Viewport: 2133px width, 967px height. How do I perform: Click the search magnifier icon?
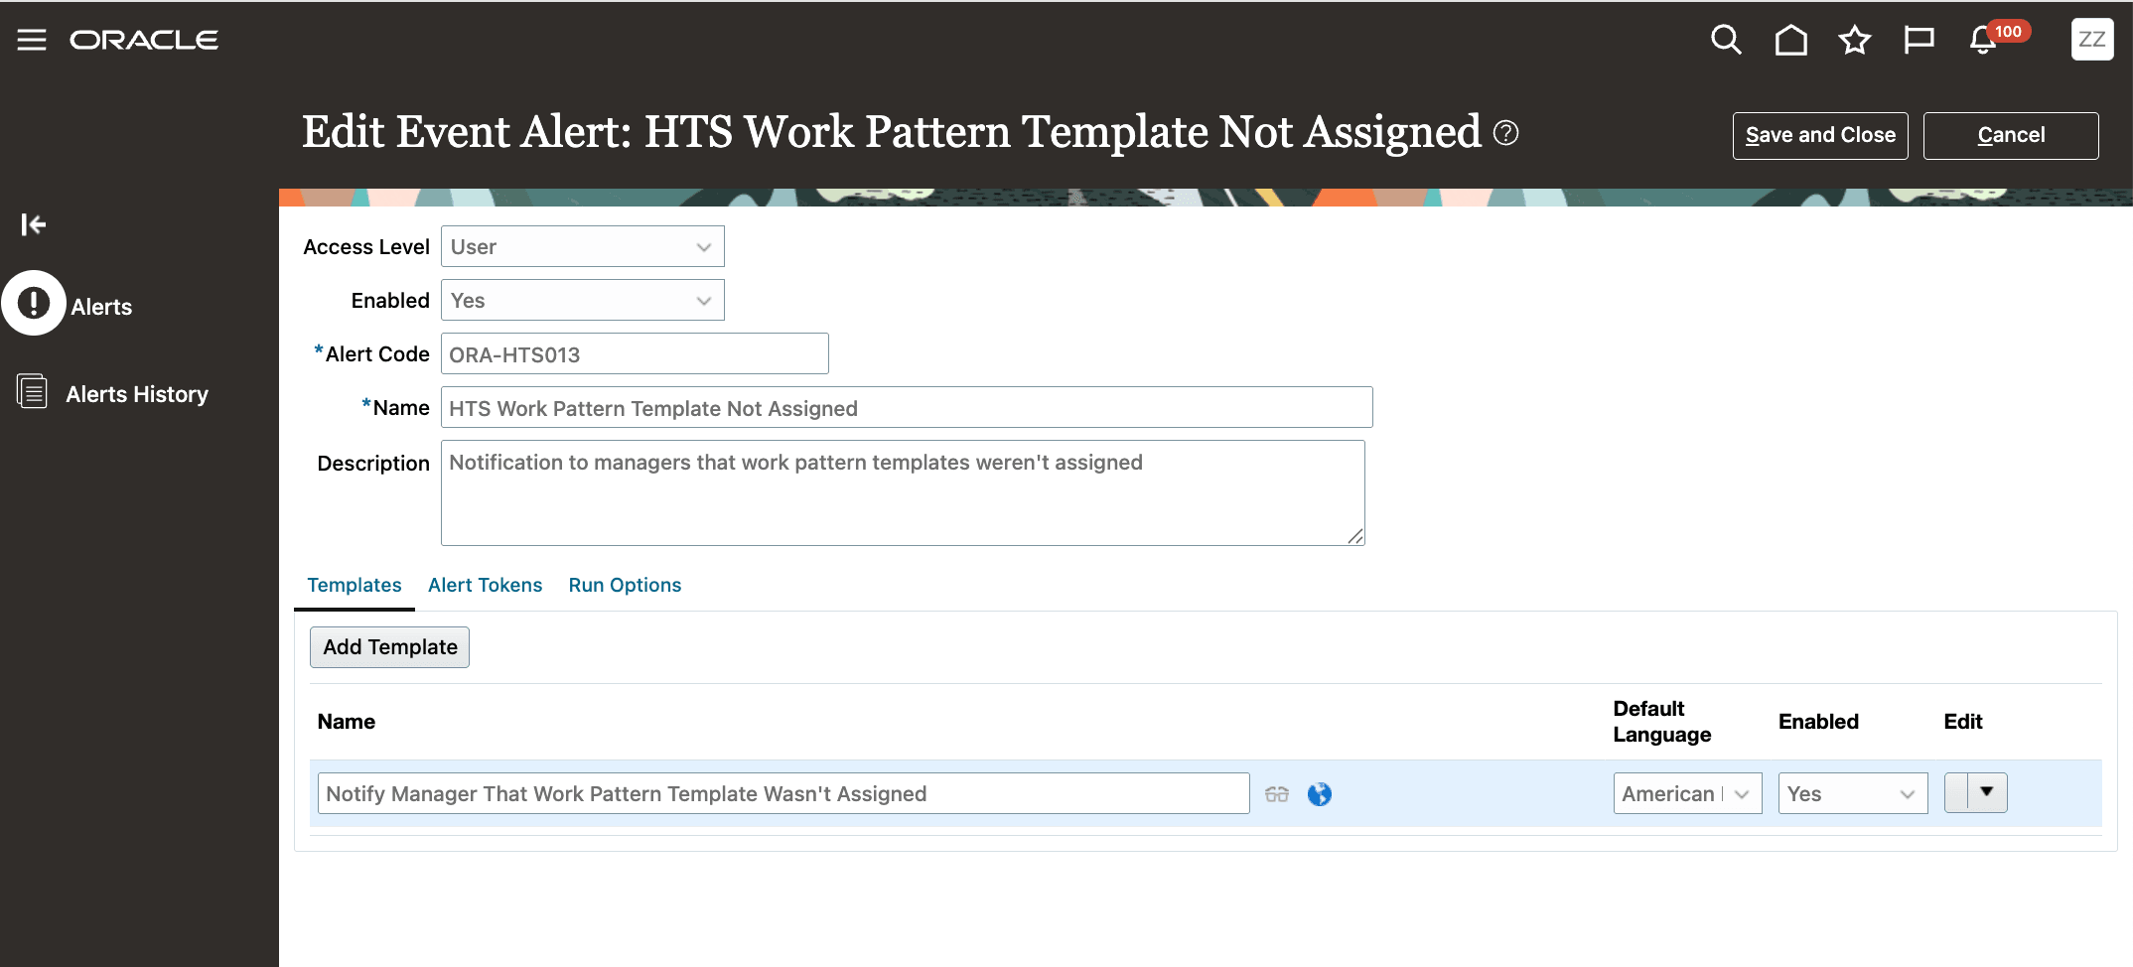[1725, 40]
